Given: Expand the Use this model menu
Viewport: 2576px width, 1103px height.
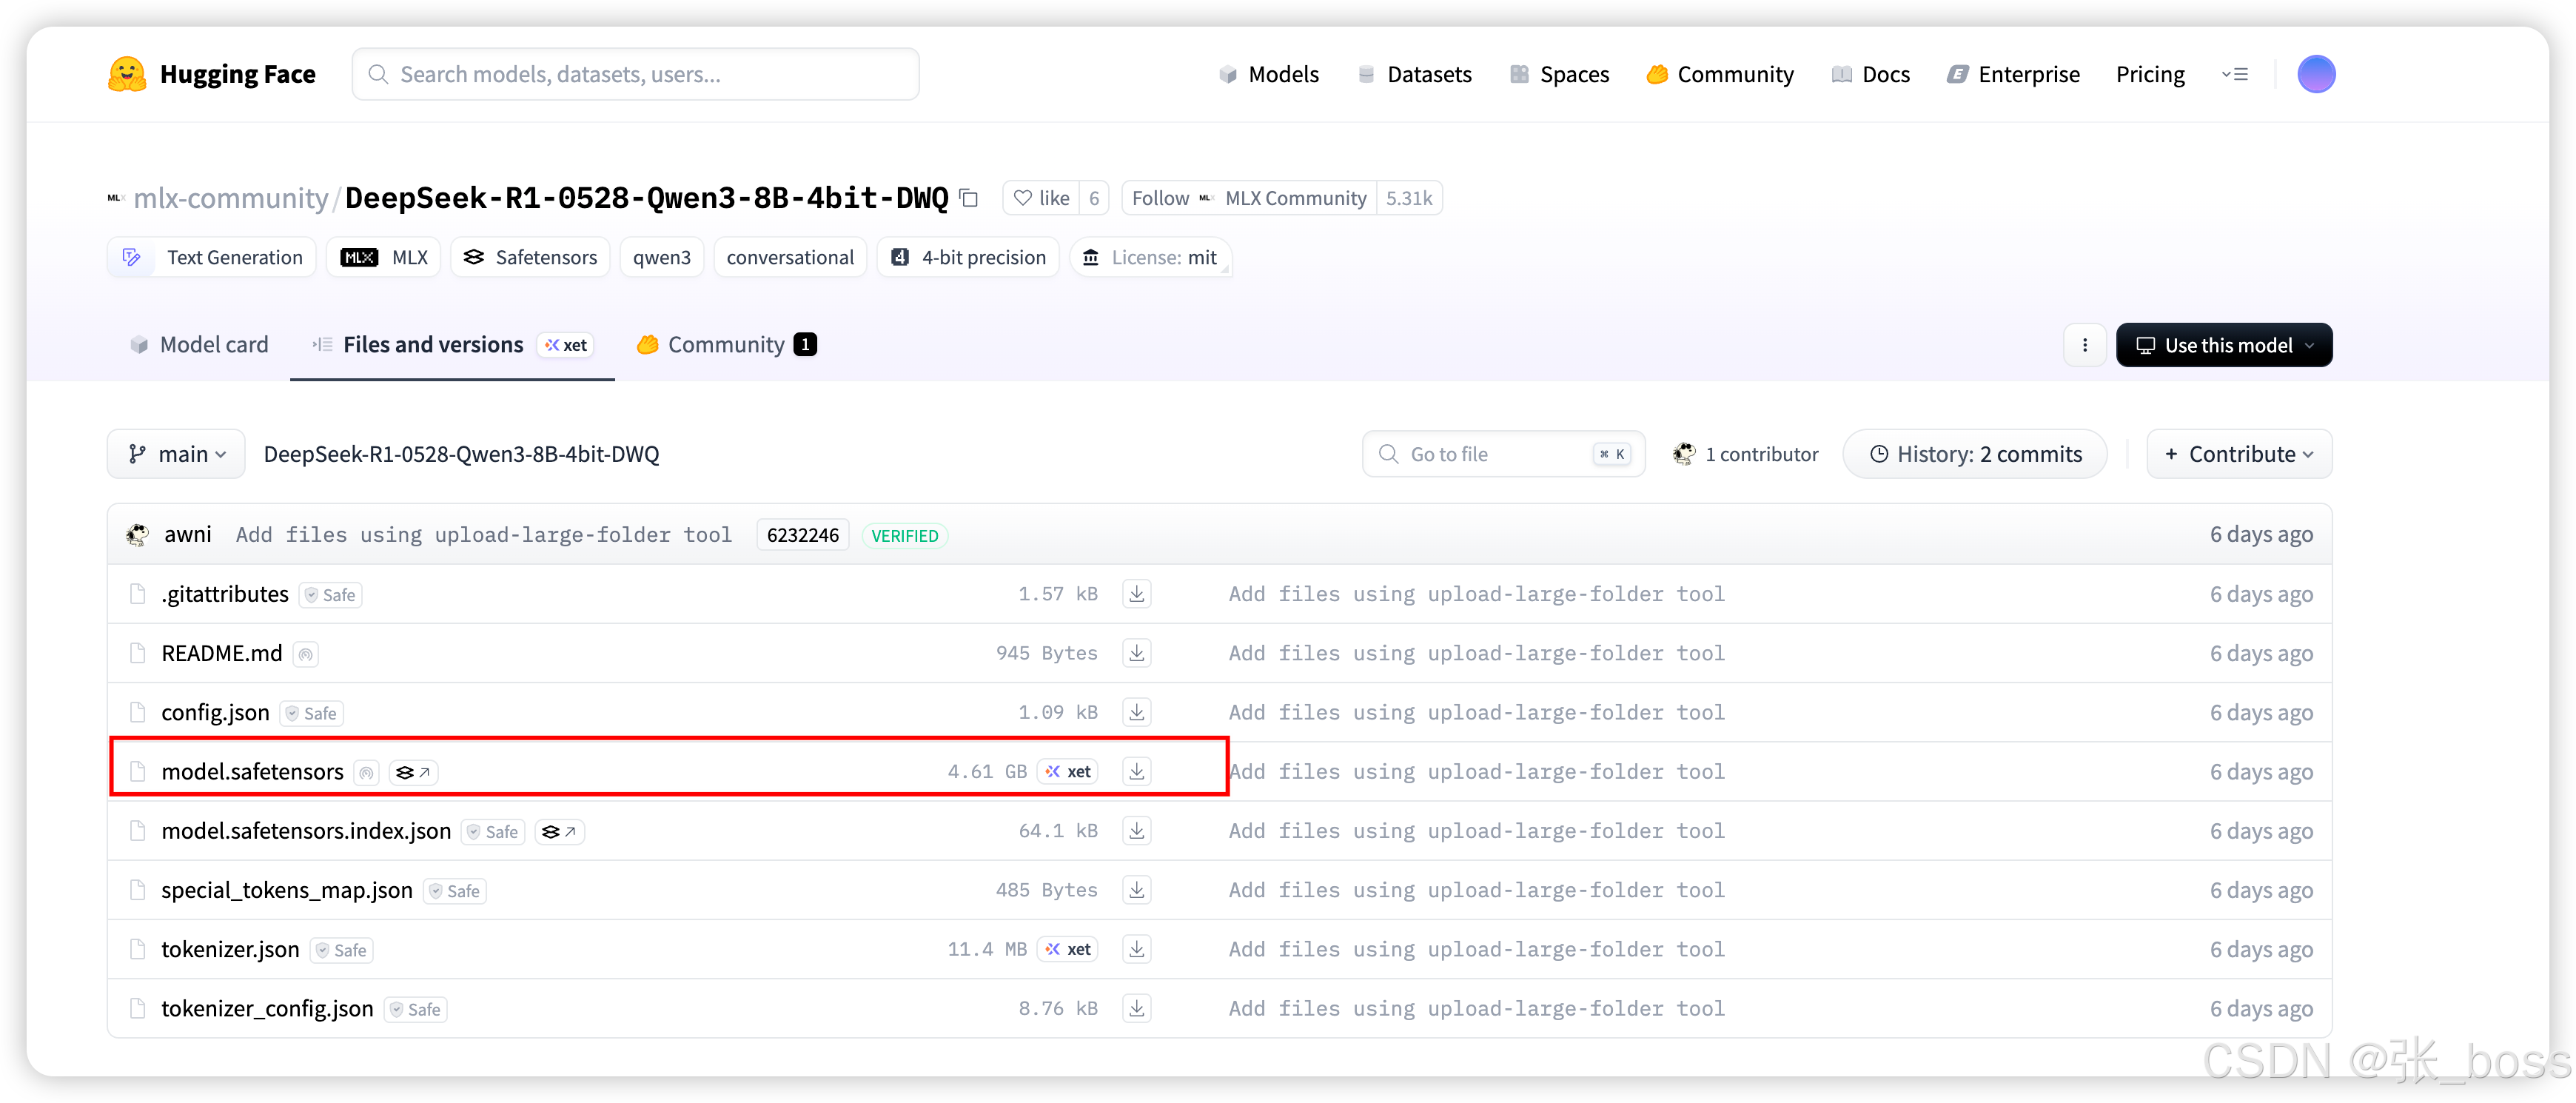Looking at the screenshot, I should tap(2223, 345).
